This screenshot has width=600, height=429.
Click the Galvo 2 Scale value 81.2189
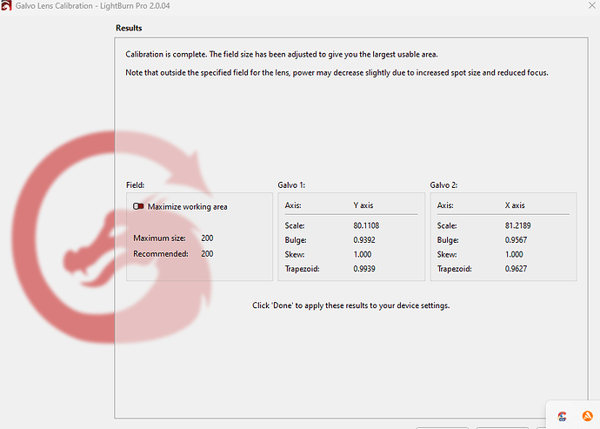coord(520,225)
